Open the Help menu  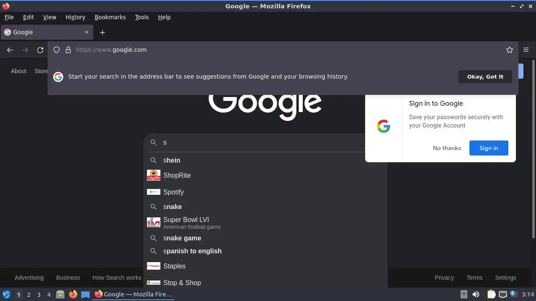164,17
